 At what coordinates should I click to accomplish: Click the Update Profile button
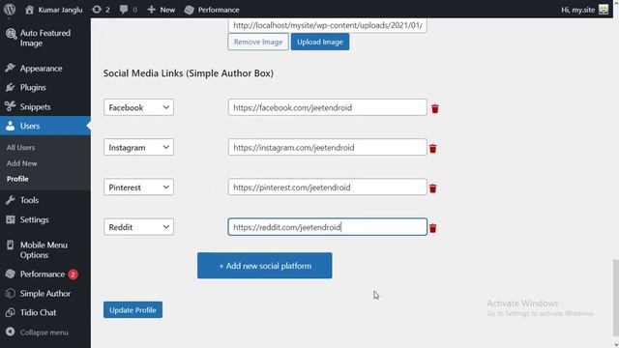[133, 309]
